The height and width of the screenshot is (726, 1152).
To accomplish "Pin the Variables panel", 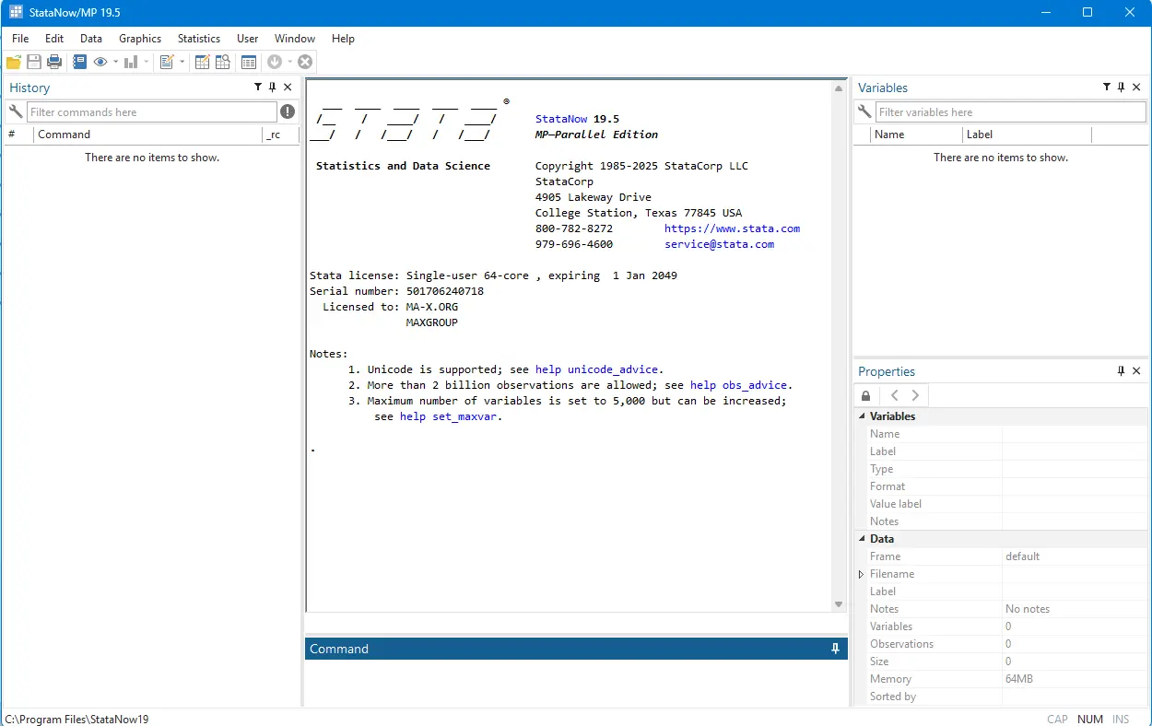I will [x=1121, y=87].
